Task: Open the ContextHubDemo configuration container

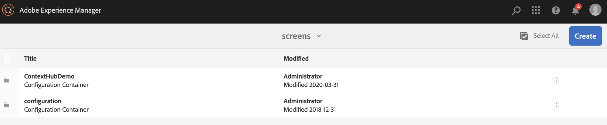Action: pyautogui.click(x=49, y=76)
